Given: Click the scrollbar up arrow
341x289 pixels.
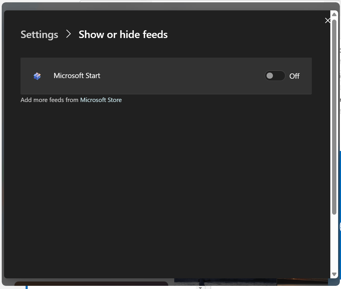Looking at the screenshot, I should (x=334, y=14).
